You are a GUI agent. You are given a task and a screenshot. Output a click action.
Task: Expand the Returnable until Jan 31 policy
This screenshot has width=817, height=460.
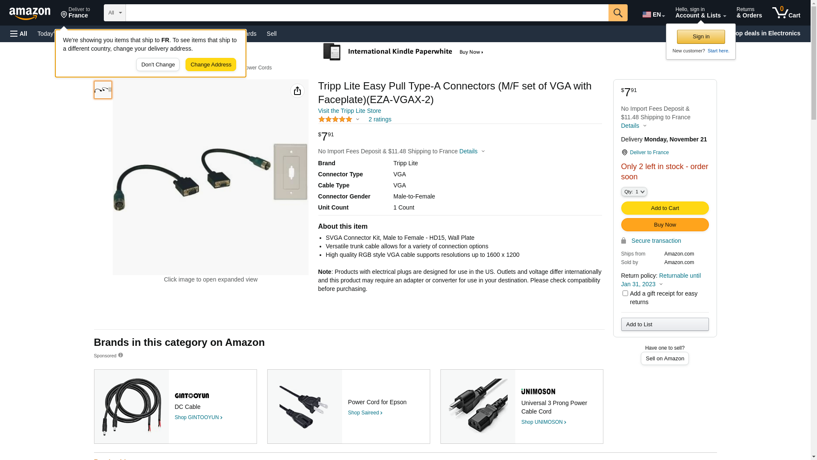tap(660, 280)
